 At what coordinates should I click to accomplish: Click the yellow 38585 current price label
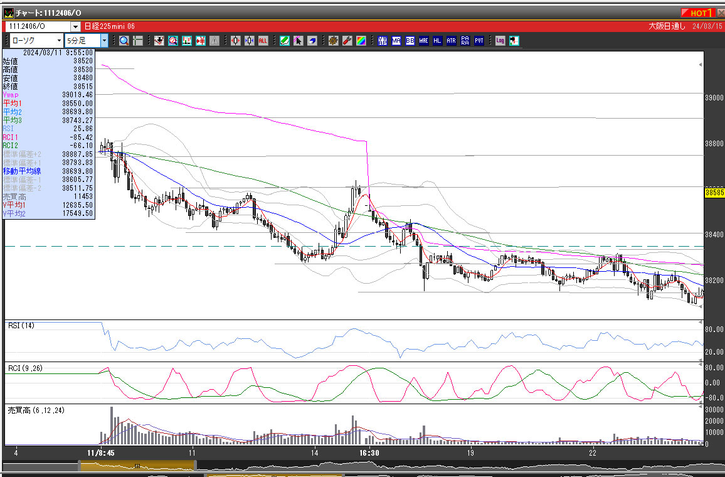coord(714,193)
